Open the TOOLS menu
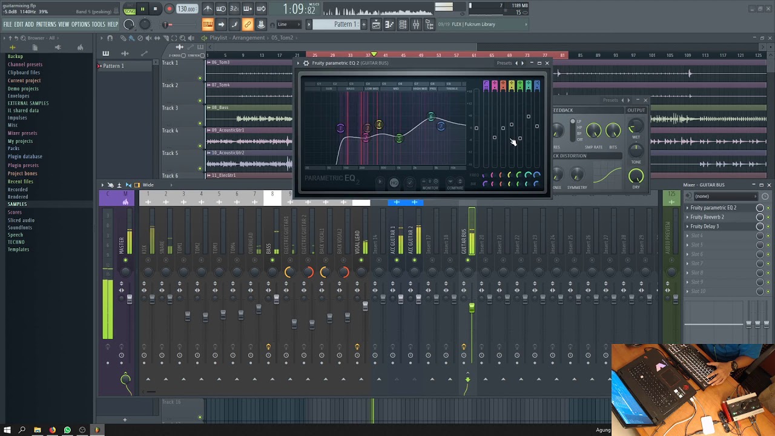Viewport: 775px width, 436px height. click(x=99, y=24)
